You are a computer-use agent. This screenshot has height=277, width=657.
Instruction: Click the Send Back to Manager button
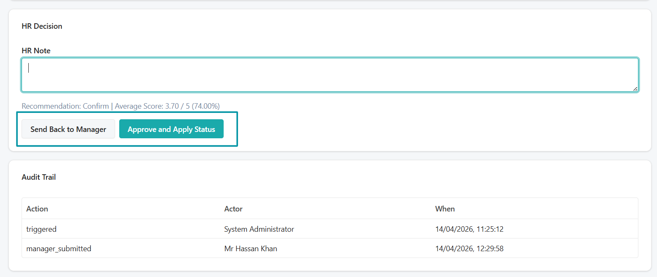click(x=68, y=129)
